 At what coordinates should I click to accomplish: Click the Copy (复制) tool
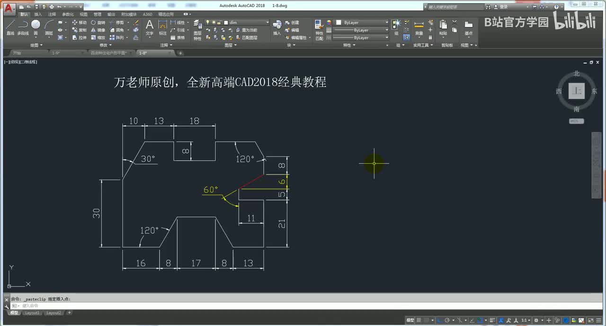click(x=79, y=30)
